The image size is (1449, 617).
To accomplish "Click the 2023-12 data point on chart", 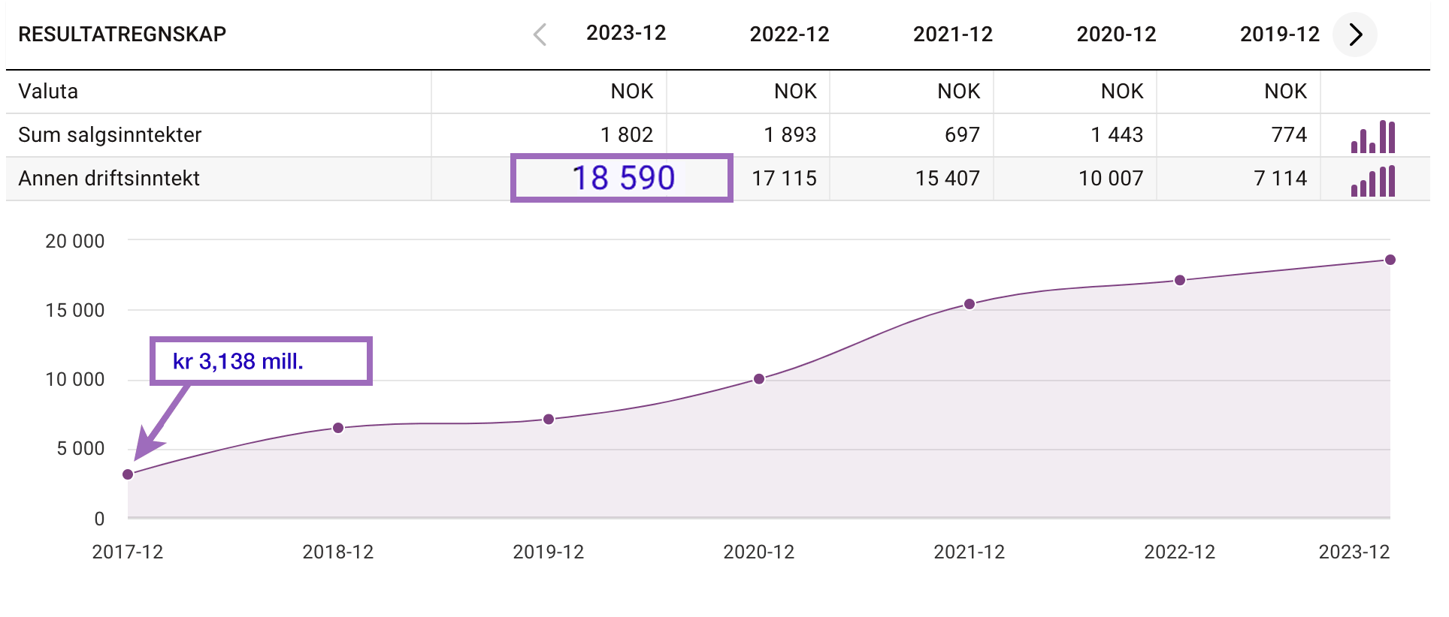I will coord(1390,260).
